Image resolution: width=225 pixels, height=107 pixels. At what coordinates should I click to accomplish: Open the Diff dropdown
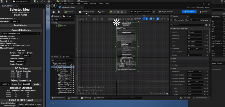[102, 12]
